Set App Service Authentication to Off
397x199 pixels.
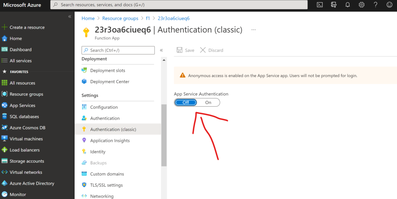[186, 103]
